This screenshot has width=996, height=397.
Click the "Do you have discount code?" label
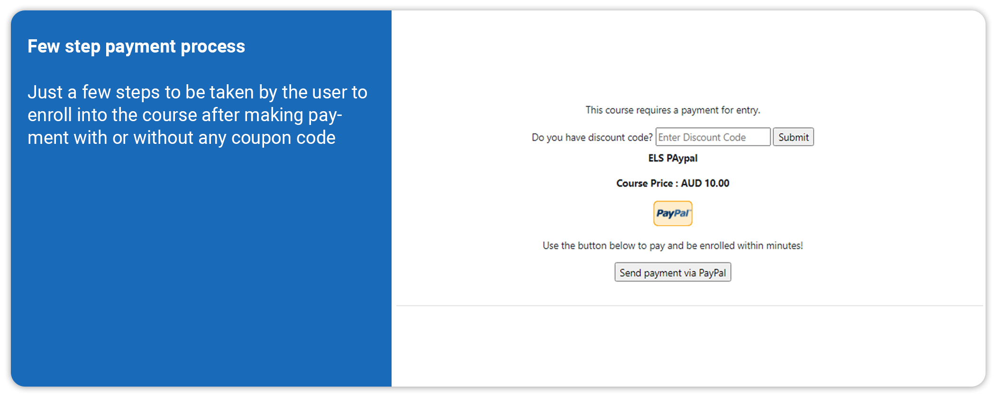592,138
